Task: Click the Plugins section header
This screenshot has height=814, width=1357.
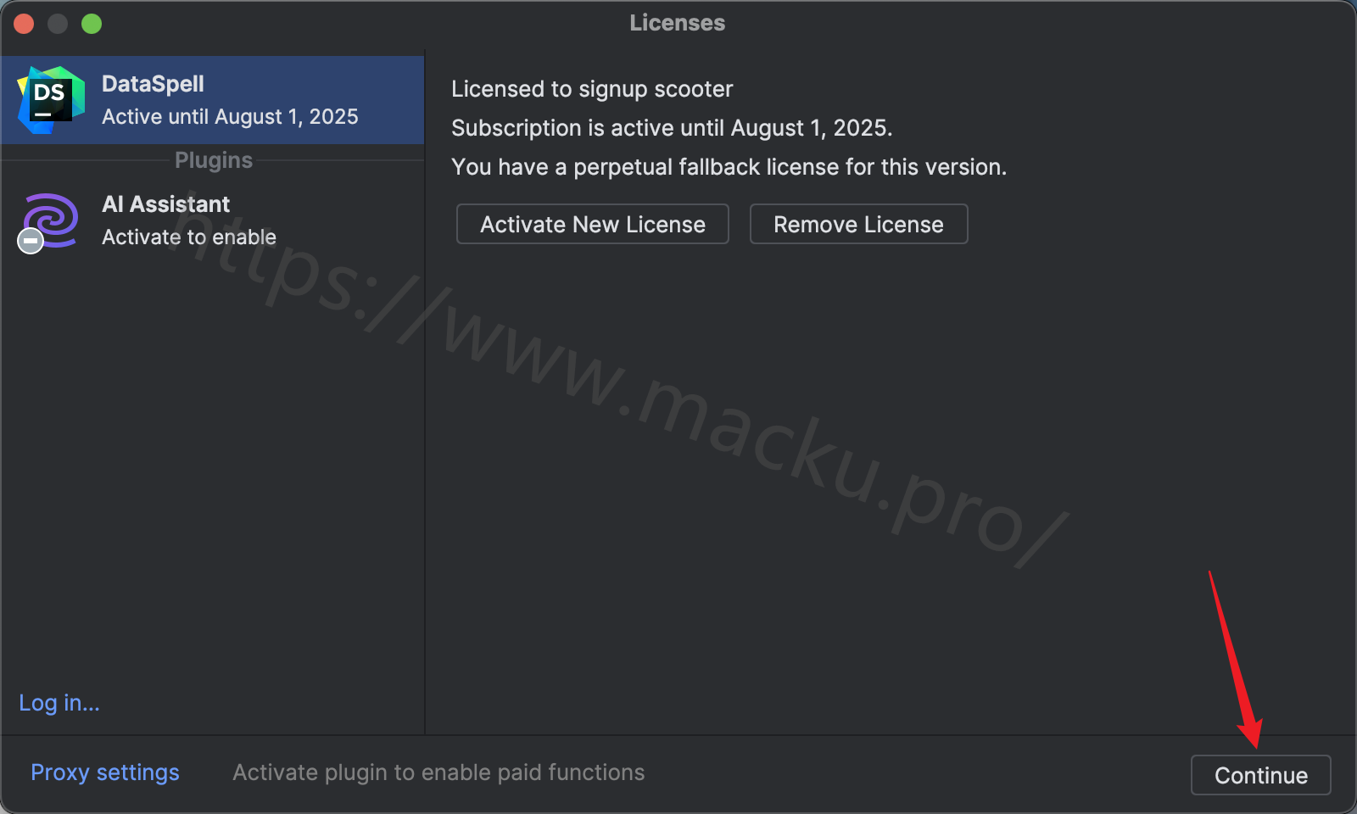Action: pyautogui.click(x=214, y=160)
